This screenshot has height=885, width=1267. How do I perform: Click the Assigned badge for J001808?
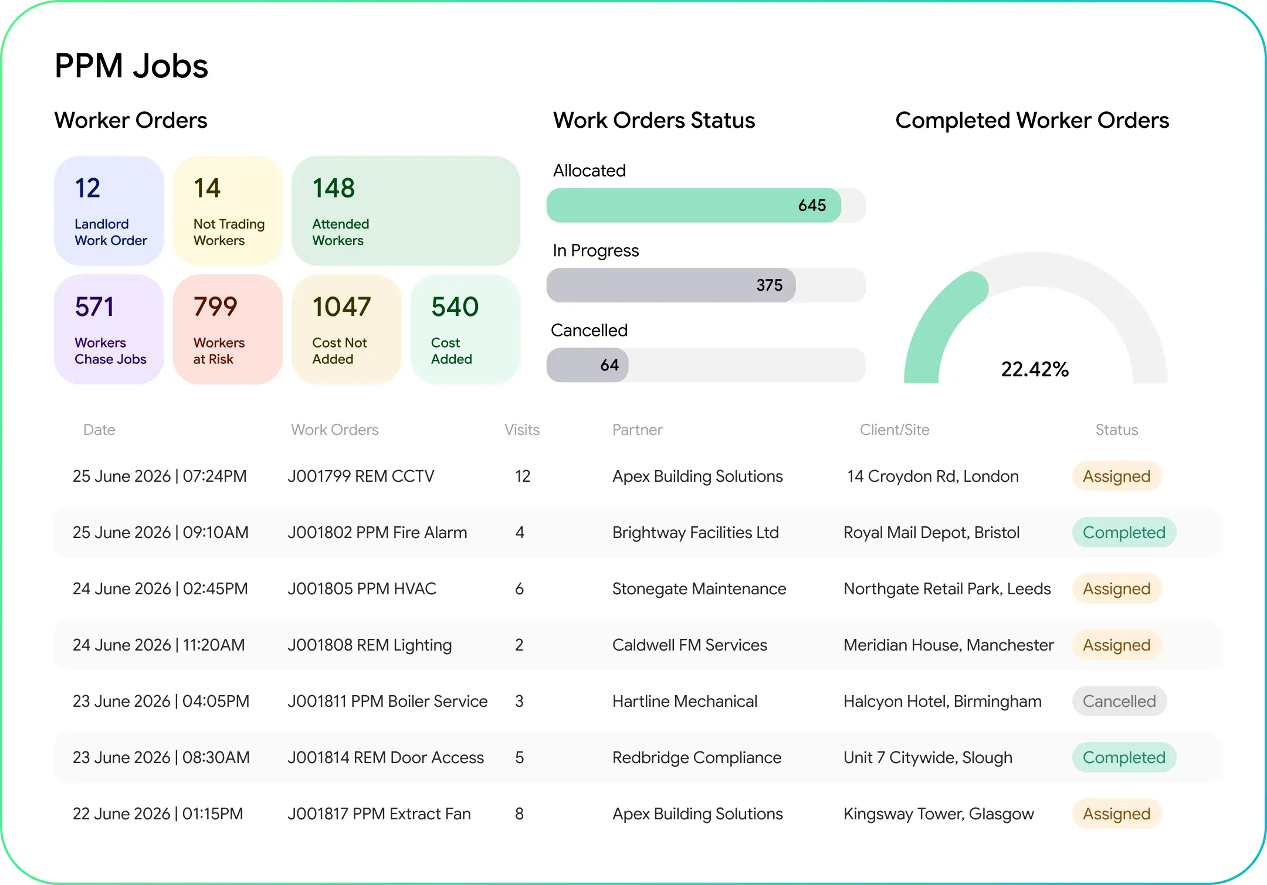[1117, 645]
